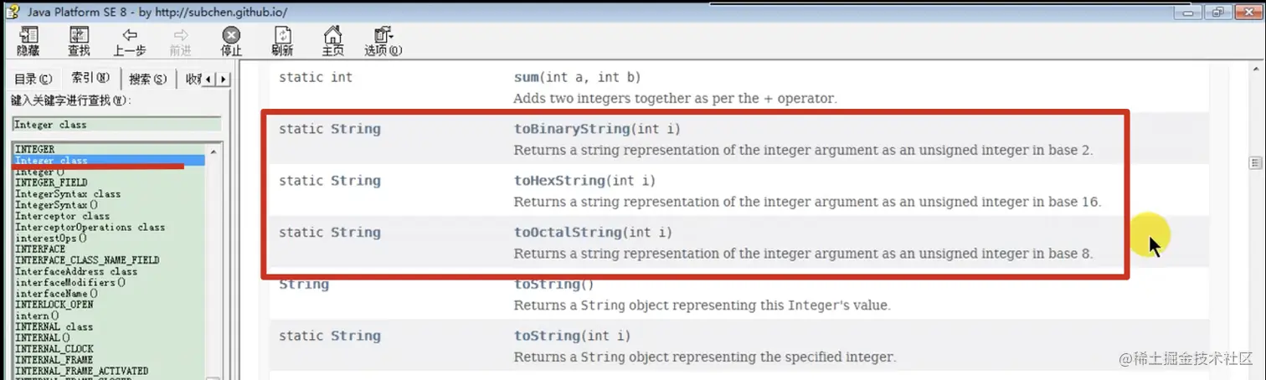Click the 查找 (Locate) toolbar icon
The image size is (1266, 380).
pyautogui.click(x=79, y=41)
